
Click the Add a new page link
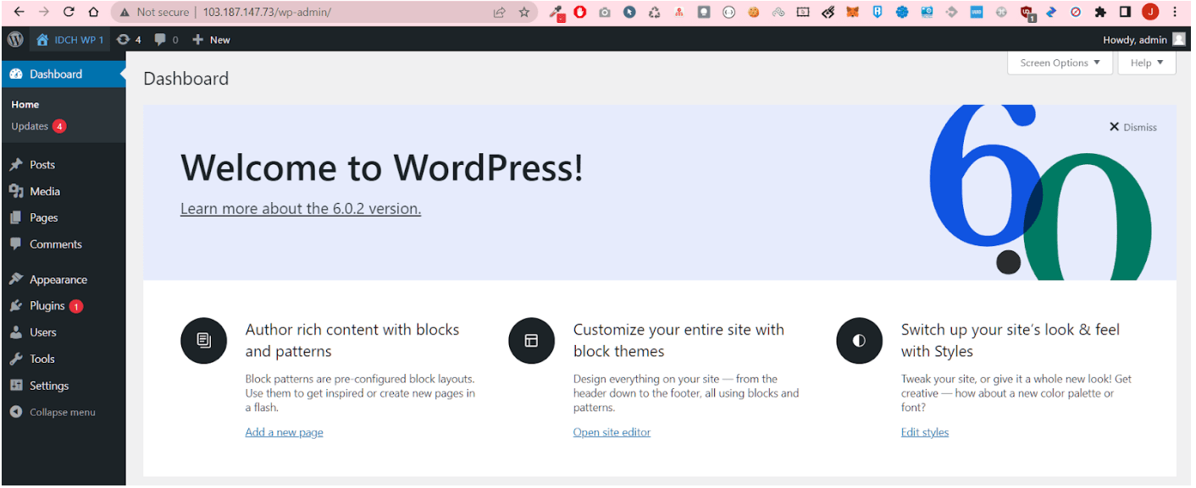click(284, 432)
